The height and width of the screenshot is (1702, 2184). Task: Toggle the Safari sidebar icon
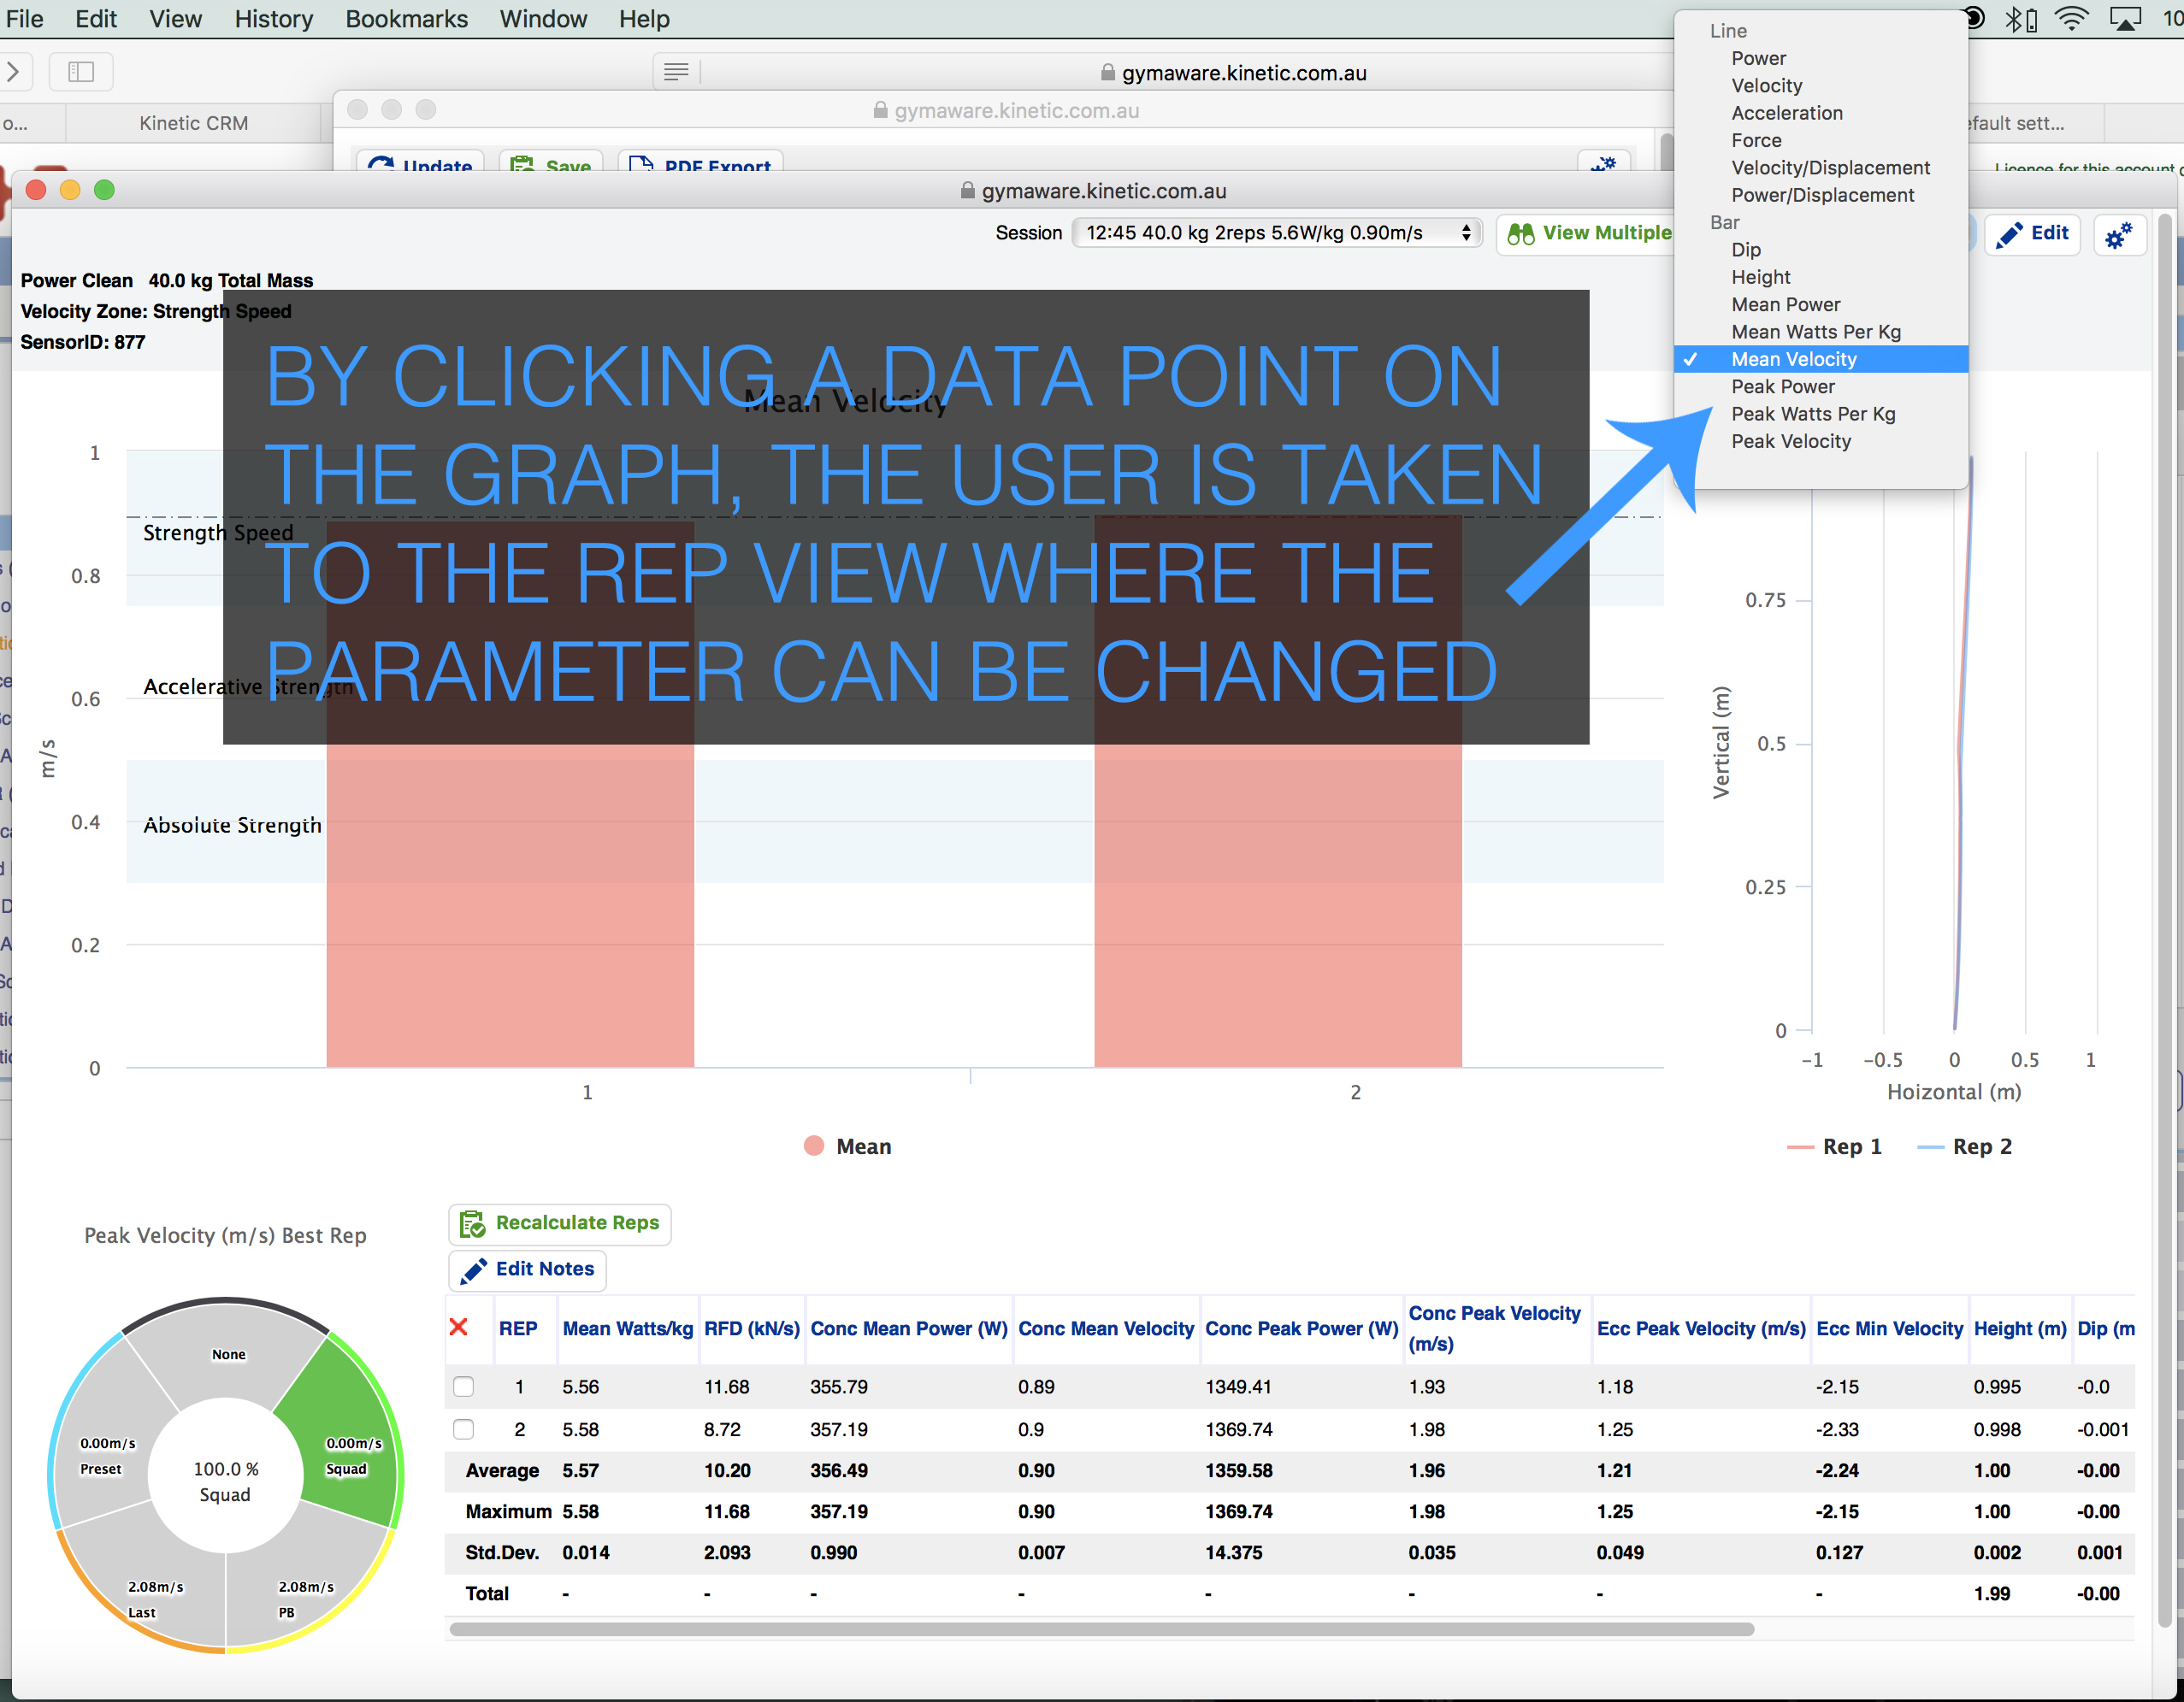[80, 72]
